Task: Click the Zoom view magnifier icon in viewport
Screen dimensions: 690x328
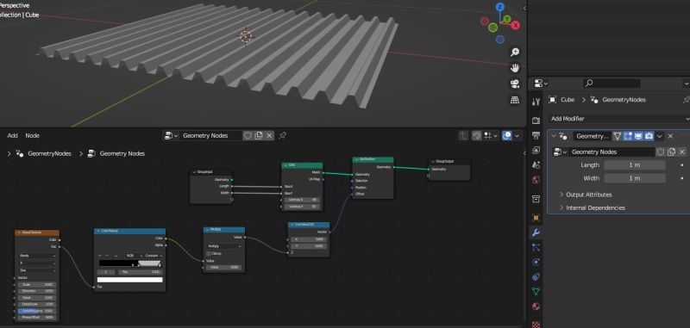Action: click(x=514, y=53)
